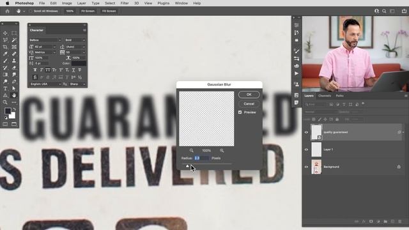Click the play icon in collapsed panel strip
Viewport: 409px width, 230px height.
pyautogui.click(x=297, y=73)
